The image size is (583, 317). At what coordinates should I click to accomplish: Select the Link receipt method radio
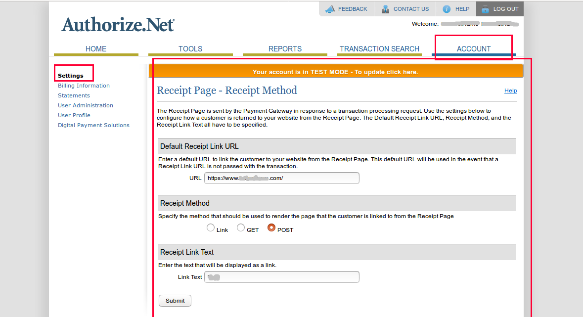pos(211,227)
